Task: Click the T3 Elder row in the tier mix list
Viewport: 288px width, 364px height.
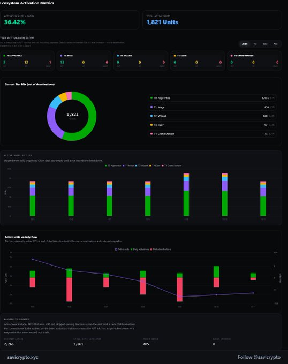Action: point(212,125)
